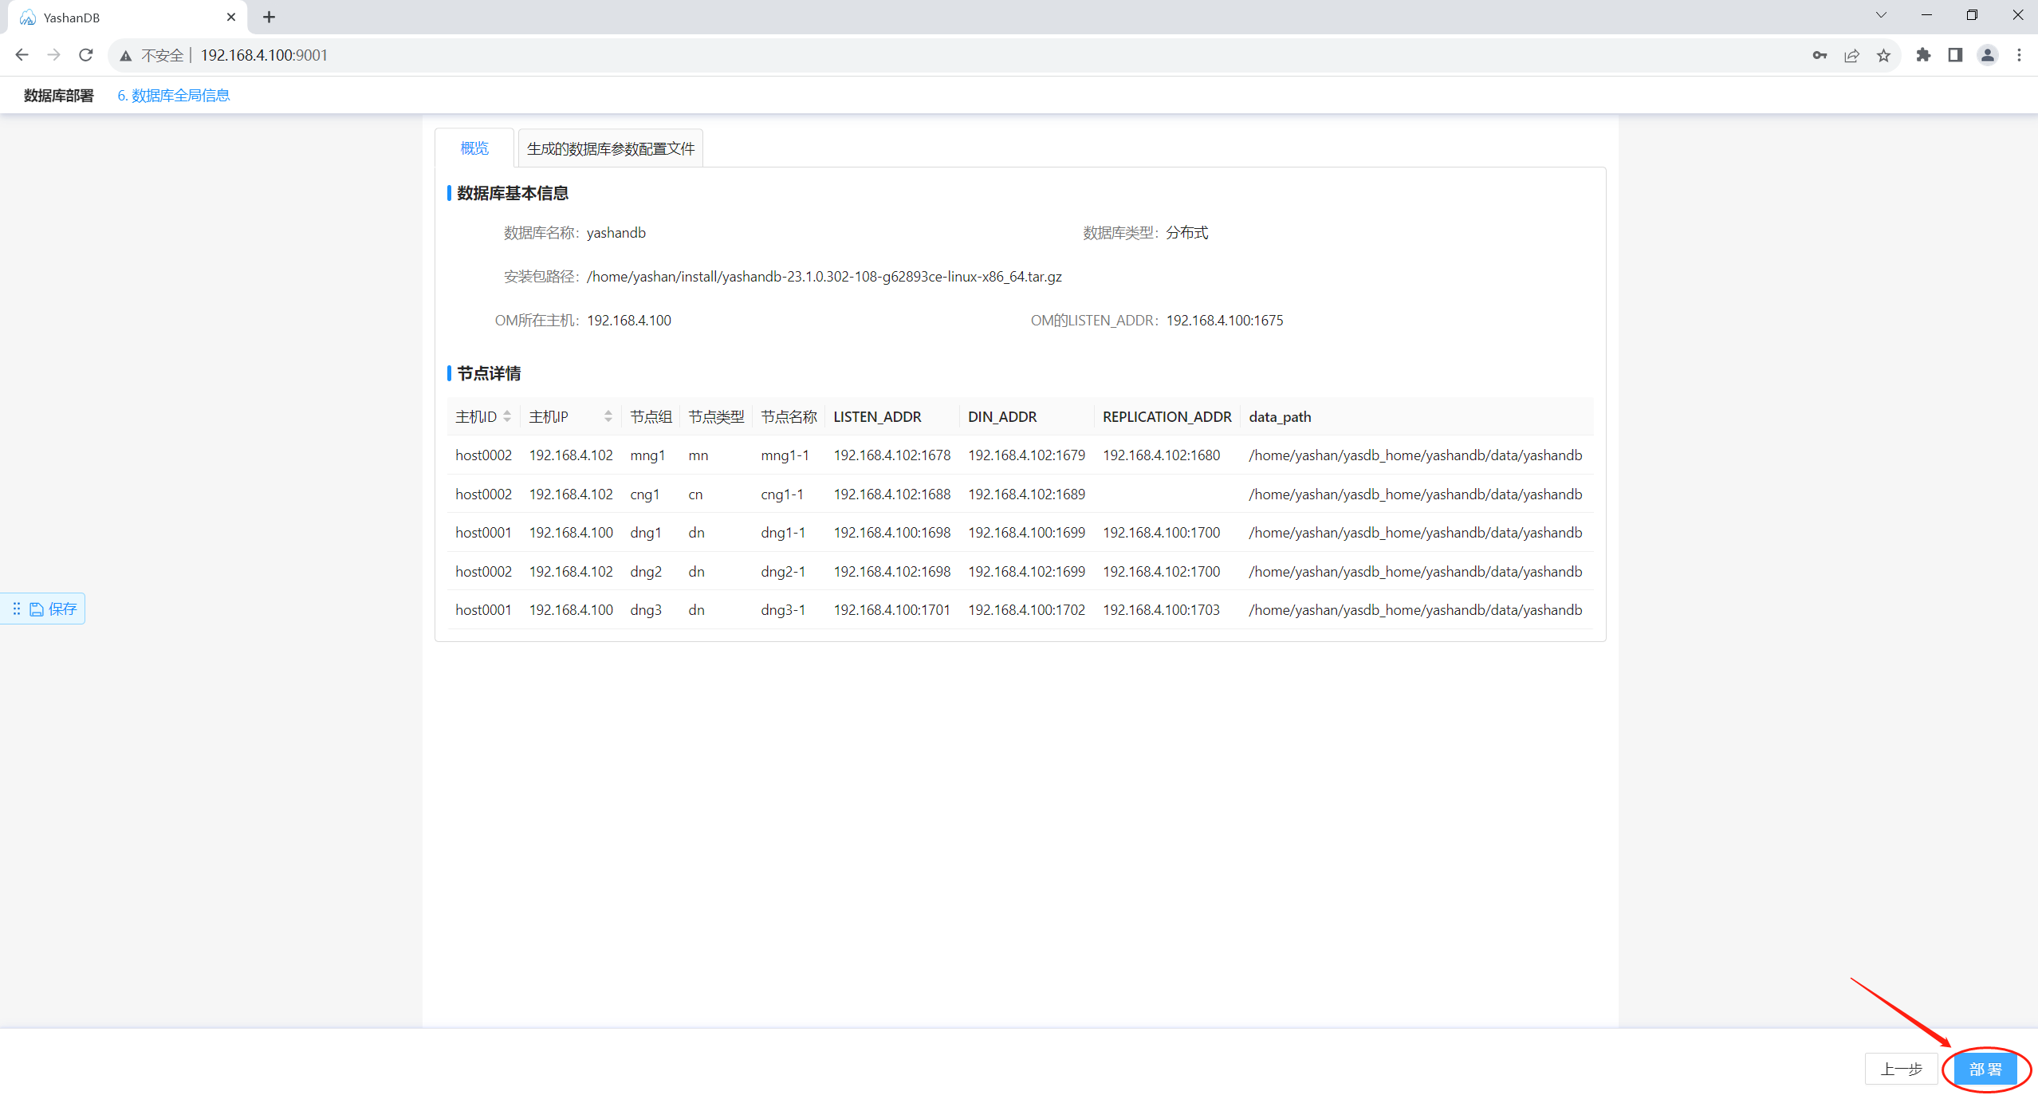Click the REPLICATION_ADDR column header
The image size is (2038, 1107).
pyautogui.click(x=1167, y=416)
